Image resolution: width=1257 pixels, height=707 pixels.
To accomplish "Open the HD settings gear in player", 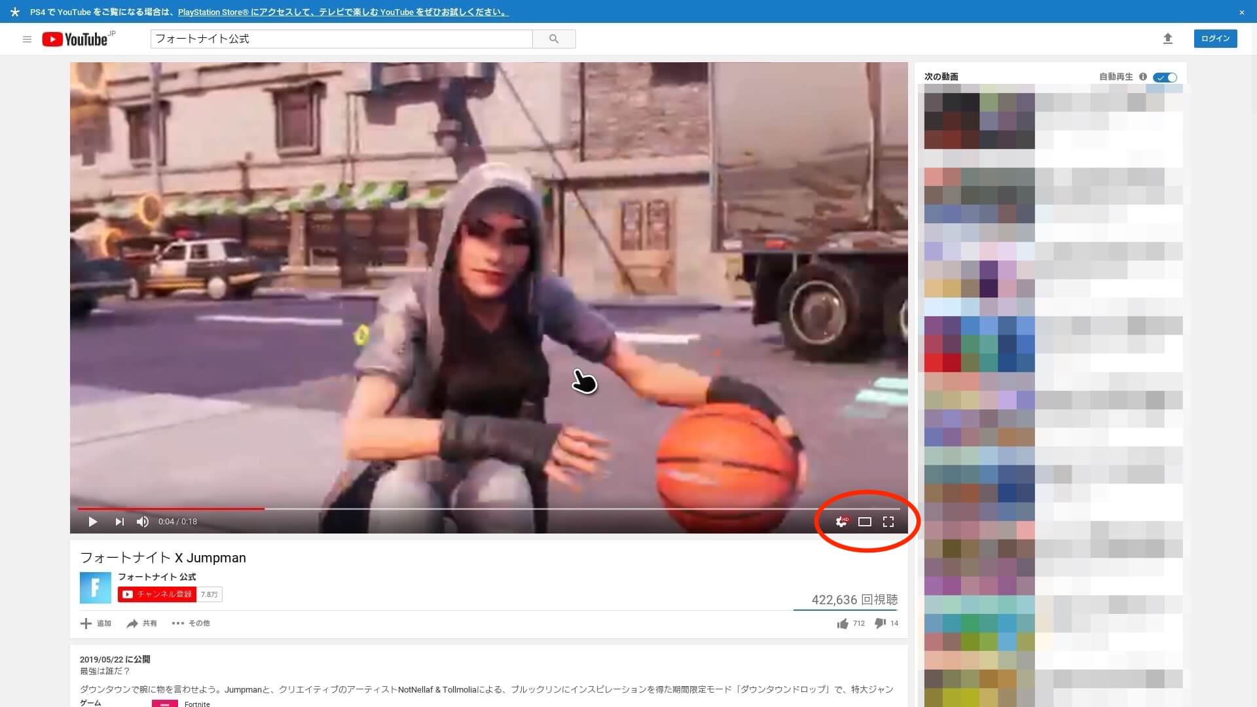I will pos(842,522).
